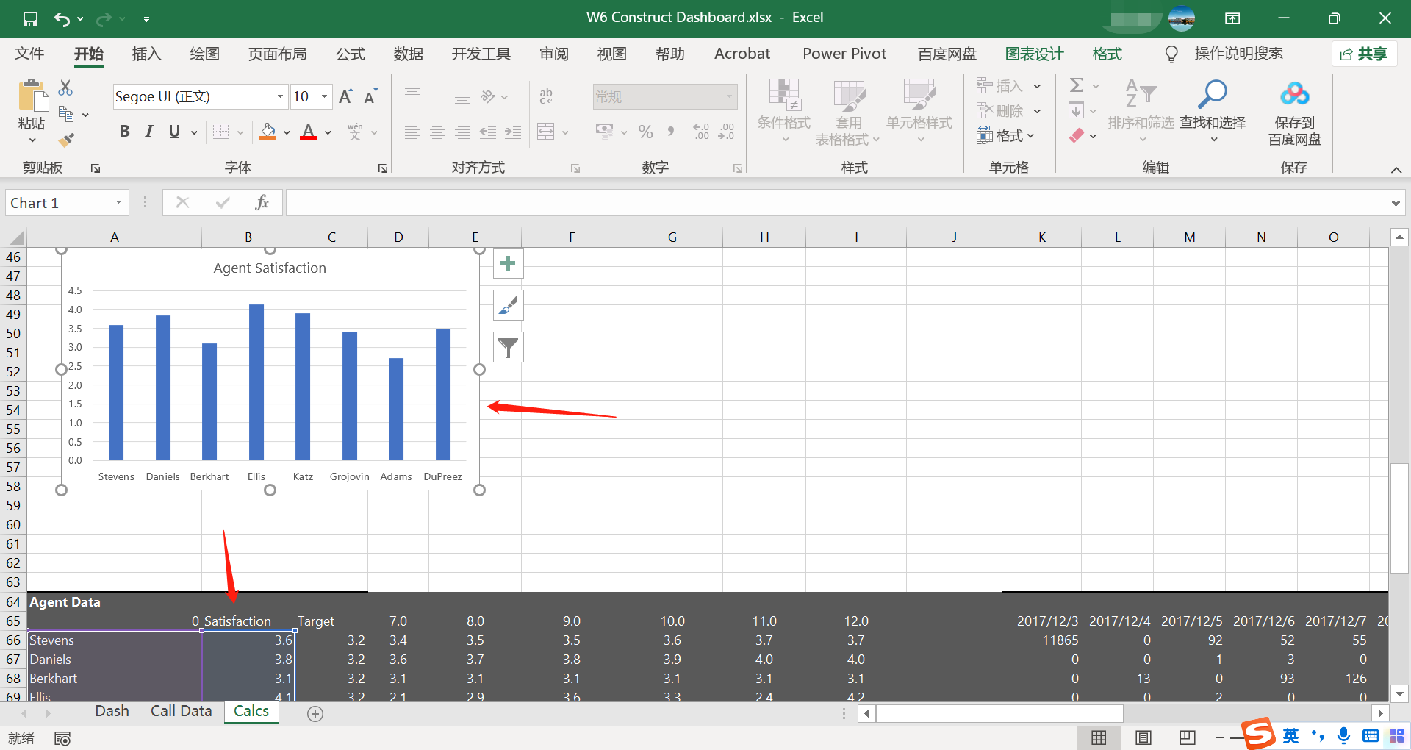Click the Insert Function fx icon
The image size is (1411, 750).
[262, 202]
